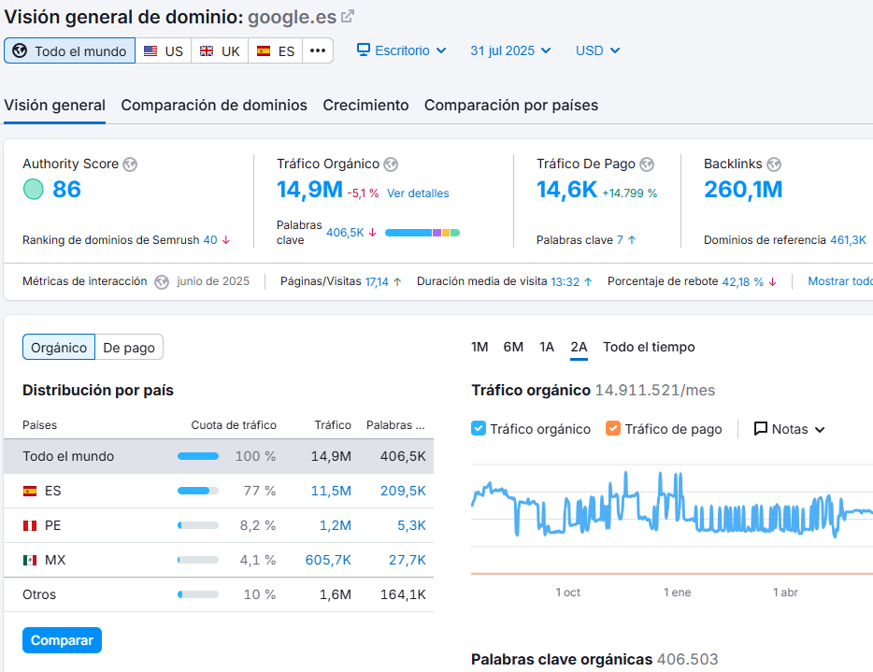
Task: Open the Crecimiento tab
Action: click(365, 106)
